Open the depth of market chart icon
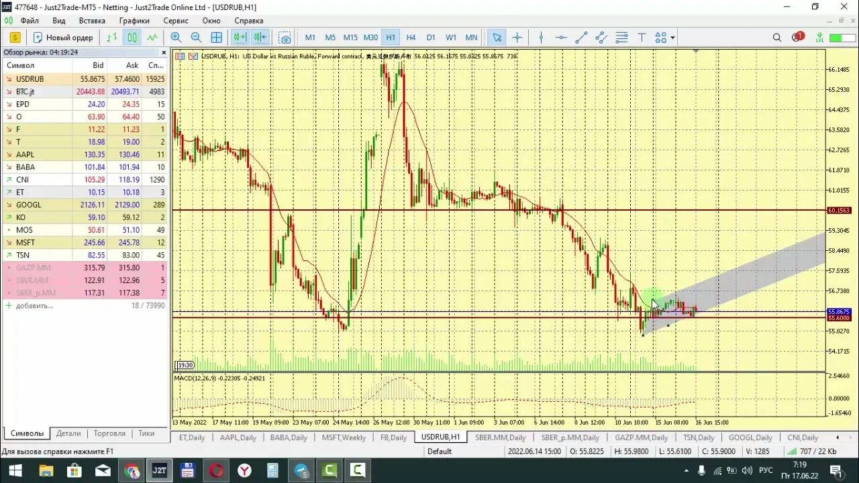 [x=180, y=56]
